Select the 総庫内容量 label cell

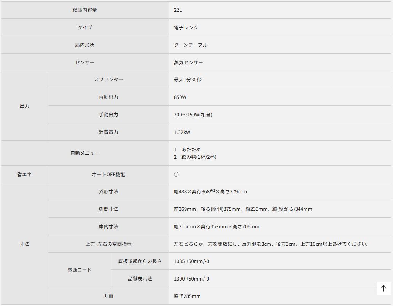click(x=85, y=10)
